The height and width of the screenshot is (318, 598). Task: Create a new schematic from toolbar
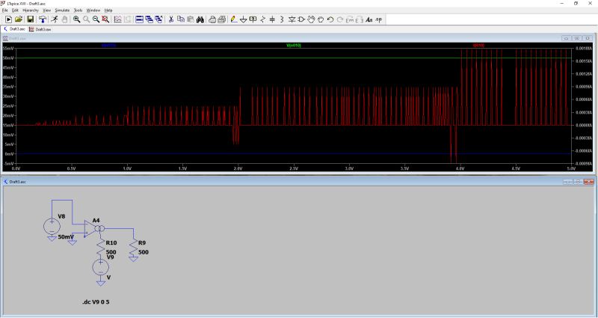(x=8, y=19)
